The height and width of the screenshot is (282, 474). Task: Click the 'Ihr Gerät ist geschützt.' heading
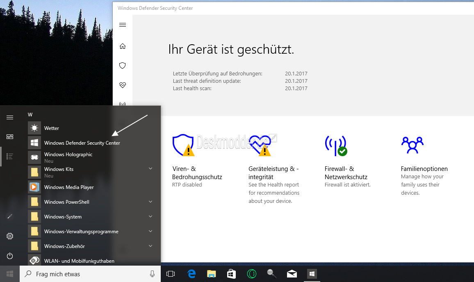pyautogui.click(x=231, y=50)
